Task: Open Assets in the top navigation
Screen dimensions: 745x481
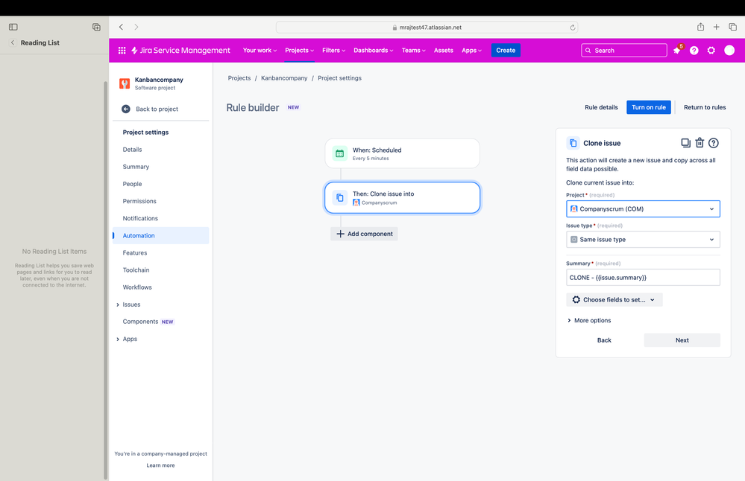Action: point(443,51)
